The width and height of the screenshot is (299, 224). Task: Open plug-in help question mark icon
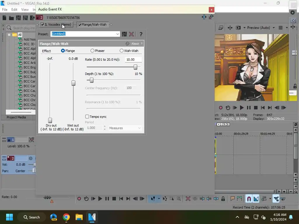pyautogui.click(x=141, y=34)
